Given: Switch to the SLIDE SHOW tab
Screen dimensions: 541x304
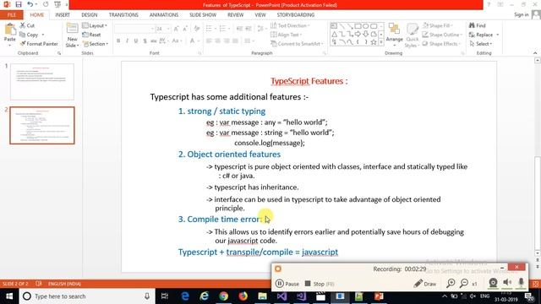Looking at the screenshot, I should pos(203,15).
